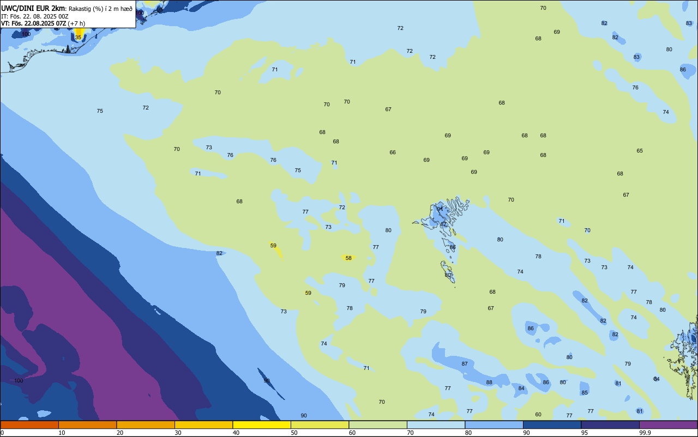
Task: Select the orange 10–20 legend color block
Action: point(87,424)
